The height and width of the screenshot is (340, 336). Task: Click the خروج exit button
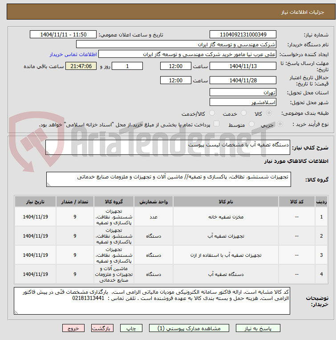(73, 328)
